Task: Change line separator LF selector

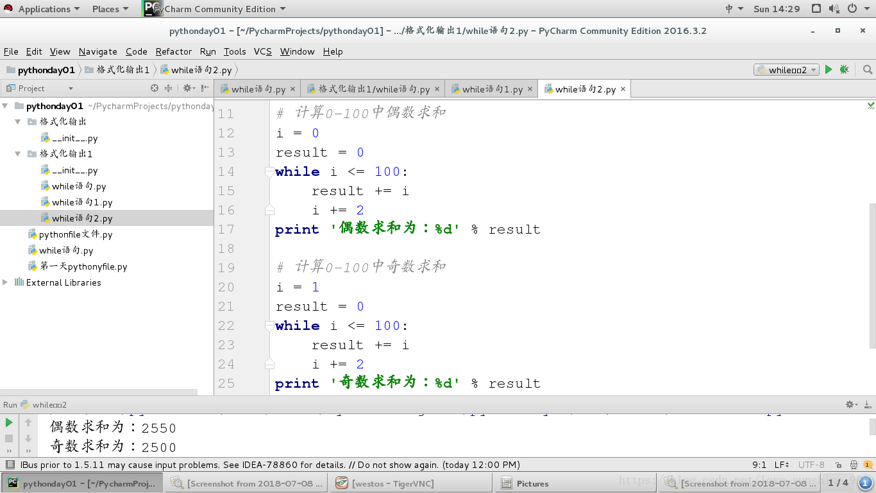Action: click(782, 465)
